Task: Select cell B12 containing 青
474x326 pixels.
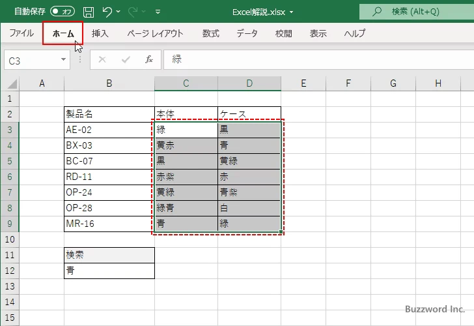Action: pos(109,271)
